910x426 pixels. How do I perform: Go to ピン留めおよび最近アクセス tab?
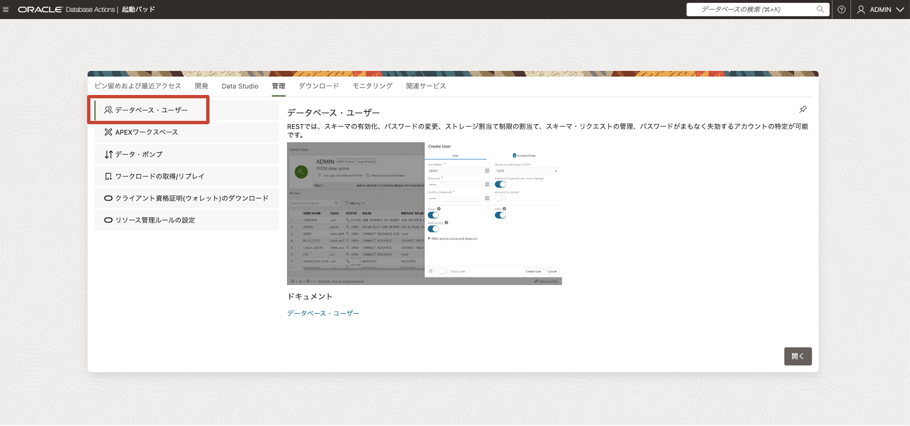[x=138, y=86]
